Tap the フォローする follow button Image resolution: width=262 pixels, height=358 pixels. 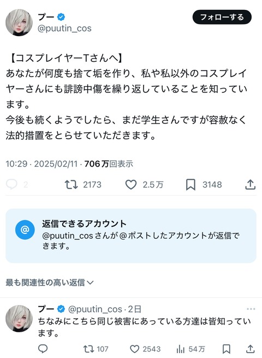222,17
